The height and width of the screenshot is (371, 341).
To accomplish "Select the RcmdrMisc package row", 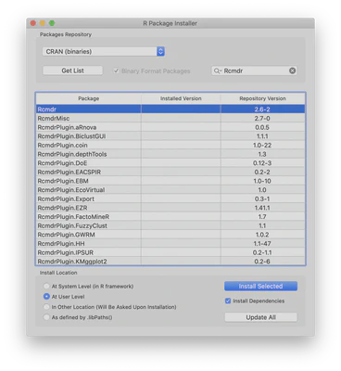I will (170, 118).
